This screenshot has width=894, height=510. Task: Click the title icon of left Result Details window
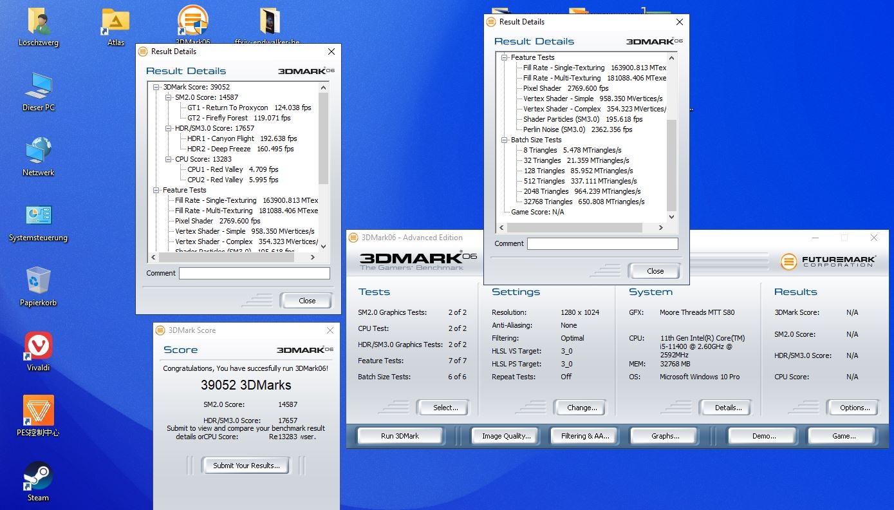[143, 52]
